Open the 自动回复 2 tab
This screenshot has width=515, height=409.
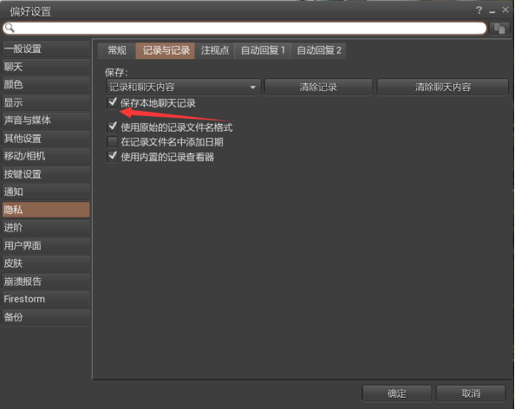point(318,50)
